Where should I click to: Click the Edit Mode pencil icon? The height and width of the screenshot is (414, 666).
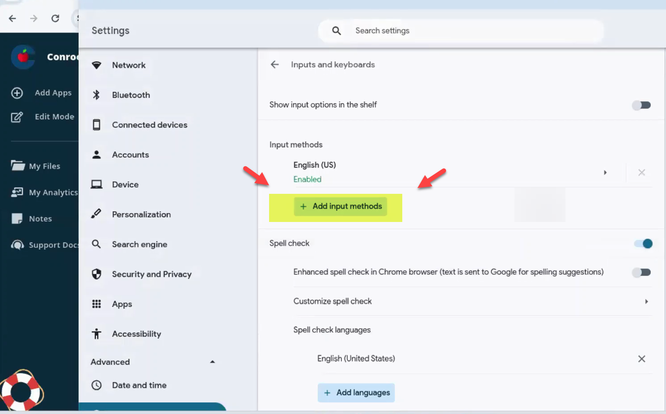[x=17, y=117]
